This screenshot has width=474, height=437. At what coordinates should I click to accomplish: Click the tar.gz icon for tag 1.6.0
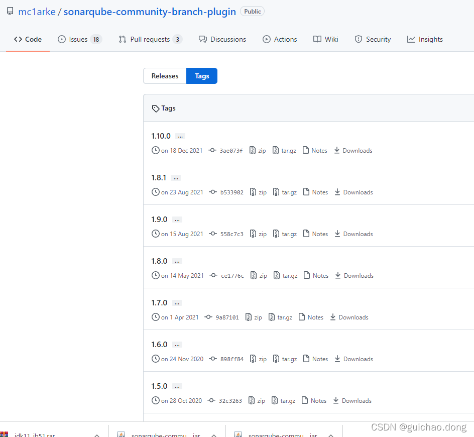[x=276, y=359]
